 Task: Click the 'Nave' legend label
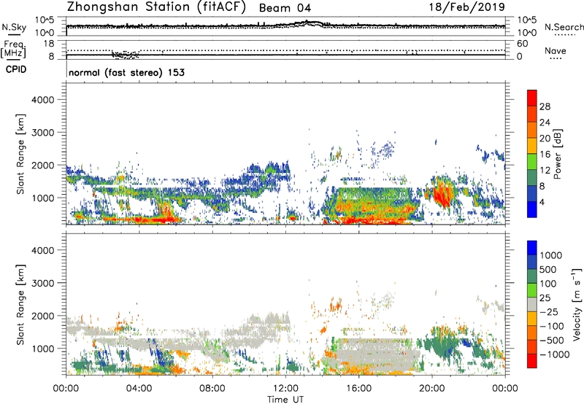556,51
